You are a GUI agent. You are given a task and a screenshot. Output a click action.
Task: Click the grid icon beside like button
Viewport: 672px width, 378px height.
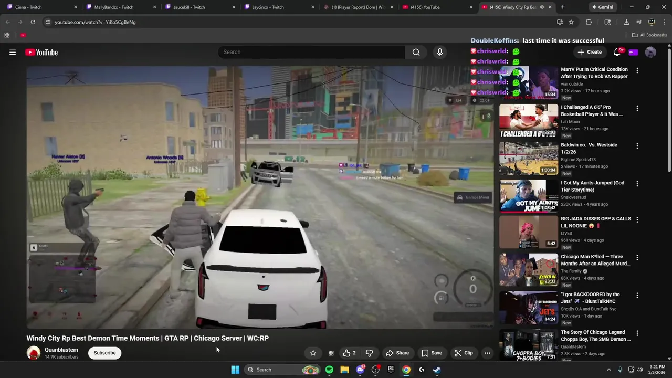pos(331,353)
